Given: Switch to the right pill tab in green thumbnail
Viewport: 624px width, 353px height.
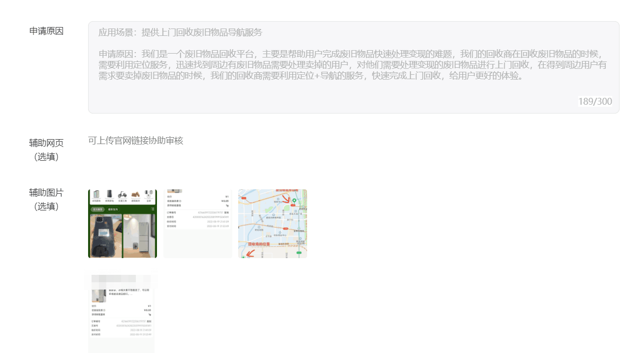Looking at the screenshot, I should pos(113,209).
